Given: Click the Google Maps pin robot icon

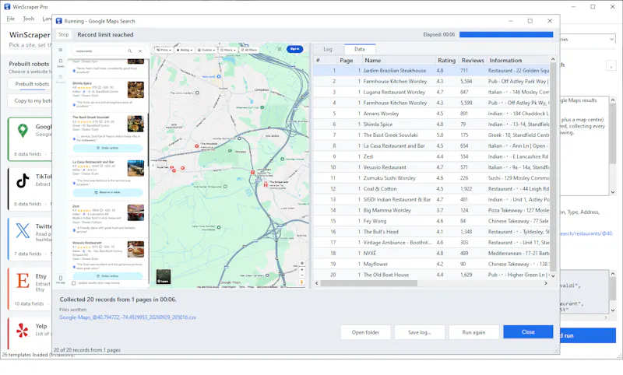Looking at the screenshot, I should [x=23, y=131].
